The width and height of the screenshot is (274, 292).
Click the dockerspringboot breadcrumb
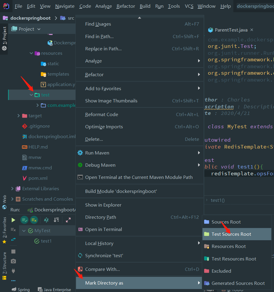coord(30,18)
